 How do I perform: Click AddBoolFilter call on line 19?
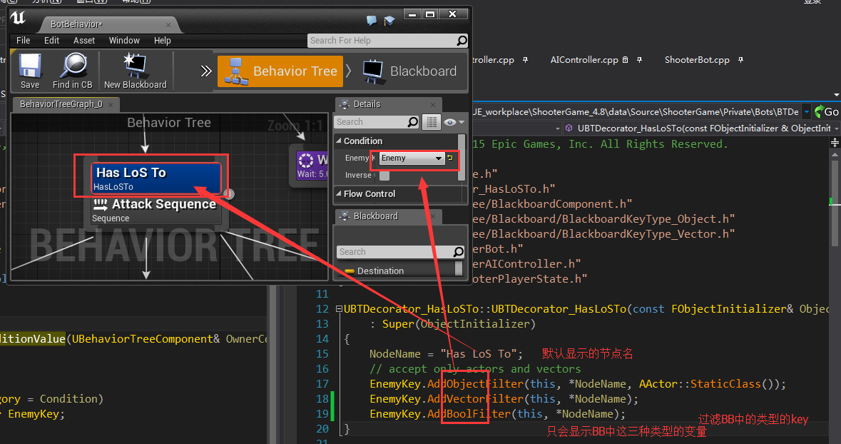point(469,414)
